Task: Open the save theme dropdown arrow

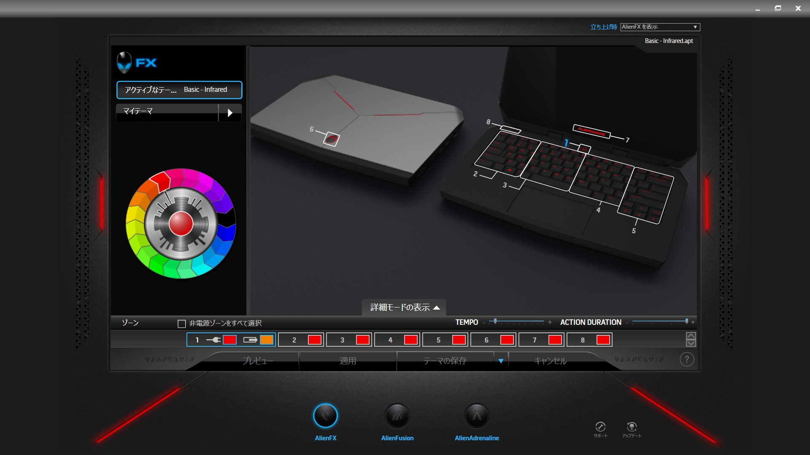Action: point(501,361)
